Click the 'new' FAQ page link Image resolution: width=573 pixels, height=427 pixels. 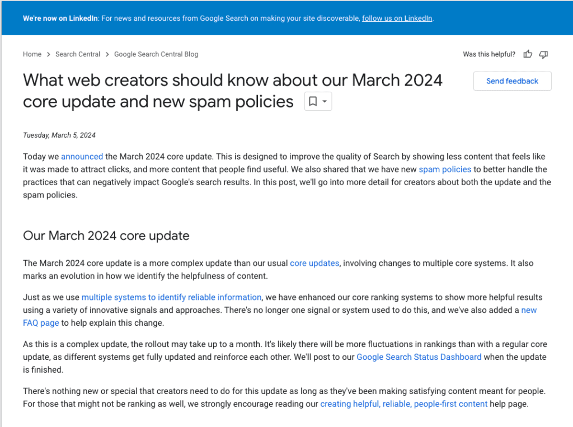[x=529, y=310]
